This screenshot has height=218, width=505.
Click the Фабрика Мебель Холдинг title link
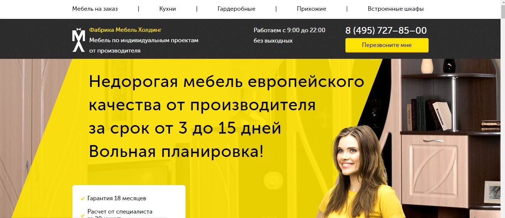coord(125,30)
